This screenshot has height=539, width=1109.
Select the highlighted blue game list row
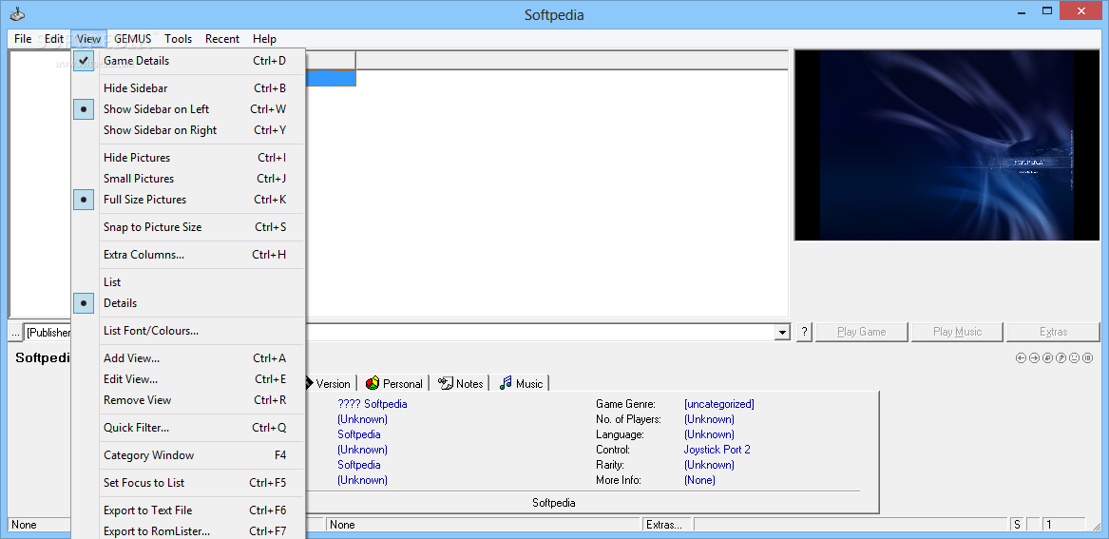[x=331, y=78]
